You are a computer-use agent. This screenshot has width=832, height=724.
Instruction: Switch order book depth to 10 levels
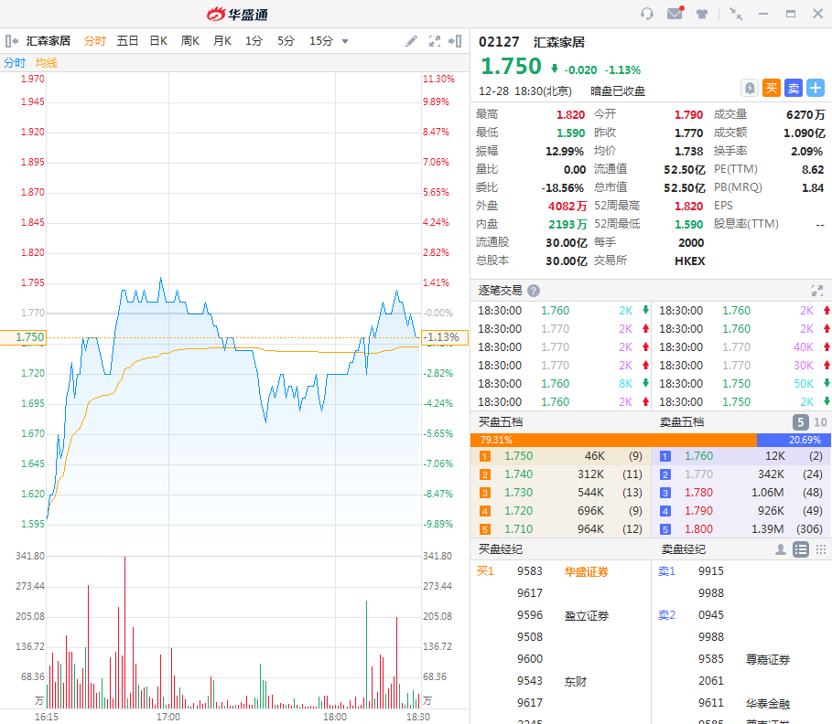[x=820, y=422]
